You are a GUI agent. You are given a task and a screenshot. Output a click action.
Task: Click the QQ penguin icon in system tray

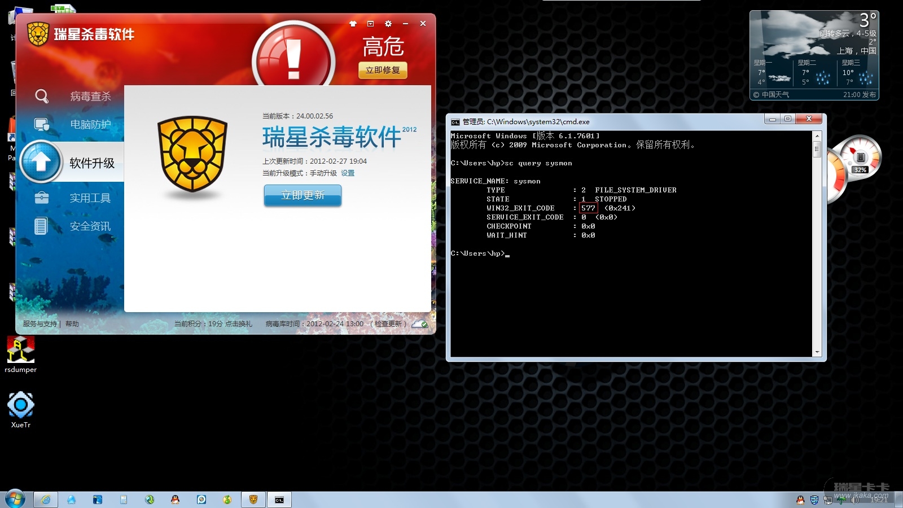(x=800, y=500)
